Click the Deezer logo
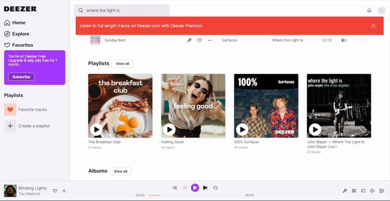390x201 pixels. pyautogui.click(x=20, y=9)
